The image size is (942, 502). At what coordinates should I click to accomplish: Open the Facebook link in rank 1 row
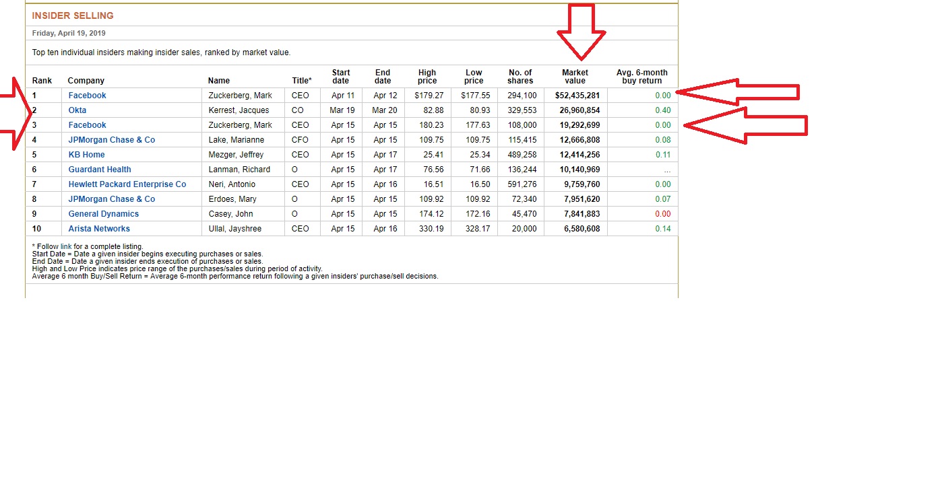click(x=87, y=96)
